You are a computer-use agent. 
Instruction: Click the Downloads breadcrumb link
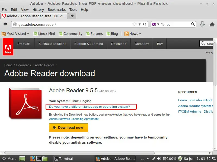[24, 65]
